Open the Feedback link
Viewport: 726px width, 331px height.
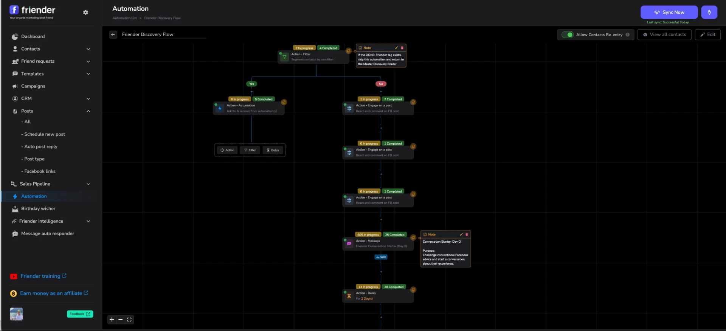[x=80, y=314]
